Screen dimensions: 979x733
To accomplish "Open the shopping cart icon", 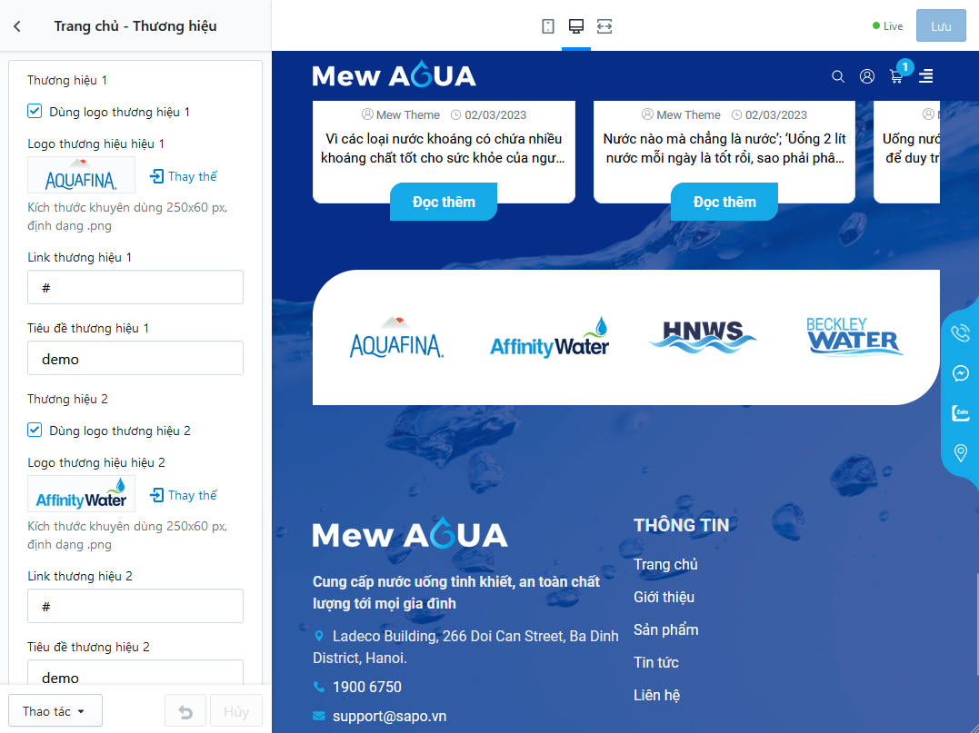I will (x=896, y=76).
